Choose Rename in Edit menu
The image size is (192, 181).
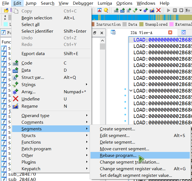pos(51,106)
